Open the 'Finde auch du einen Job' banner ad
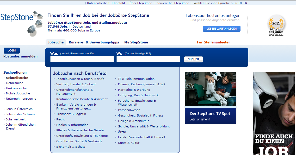296x155 pixels. pos(274,113)
